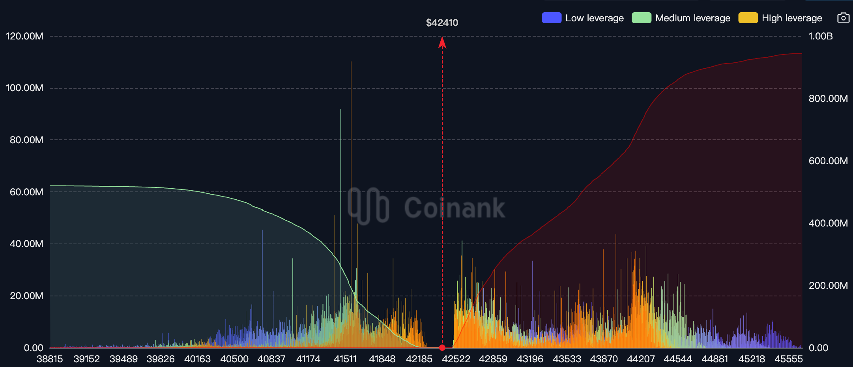Click the 43196 price tick label

click(530, 359)
